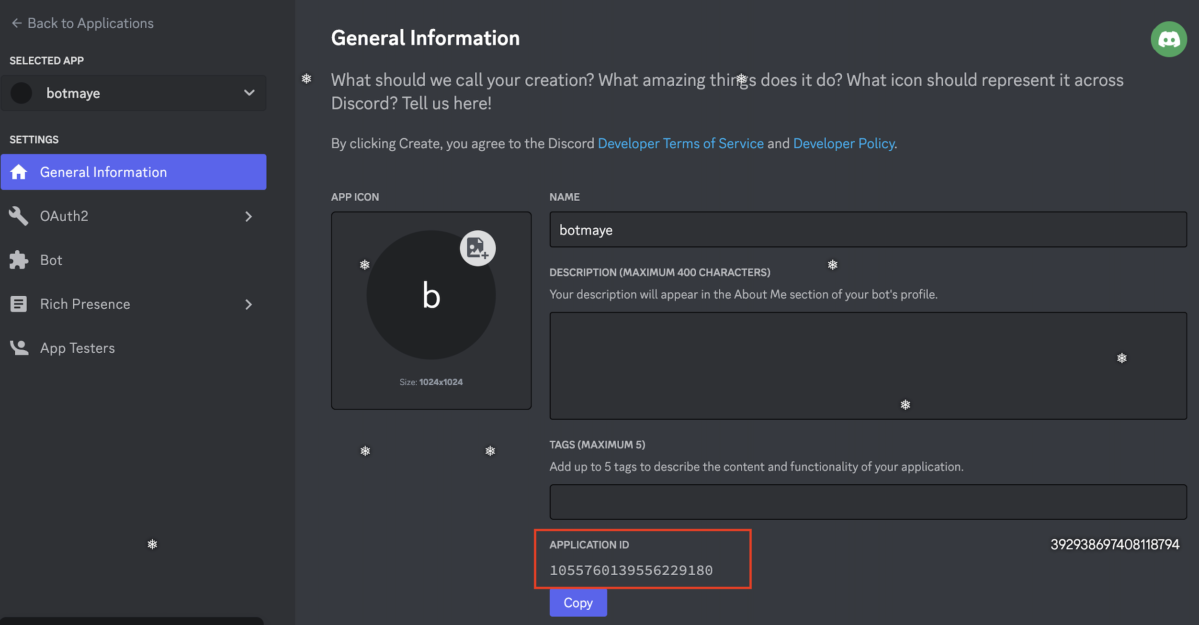This screenshot has height=625, width=1199.
Task: Click the Name field containing botmaye
Action: pos(868,230)
